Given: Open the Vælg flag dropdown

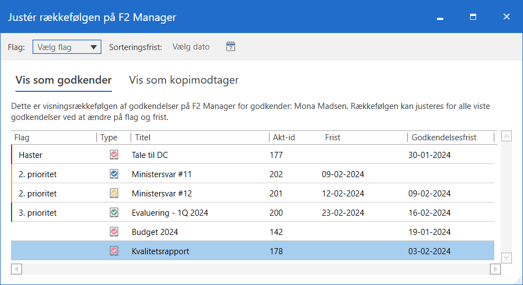Looking at the screenshot, I should [67, 47].
